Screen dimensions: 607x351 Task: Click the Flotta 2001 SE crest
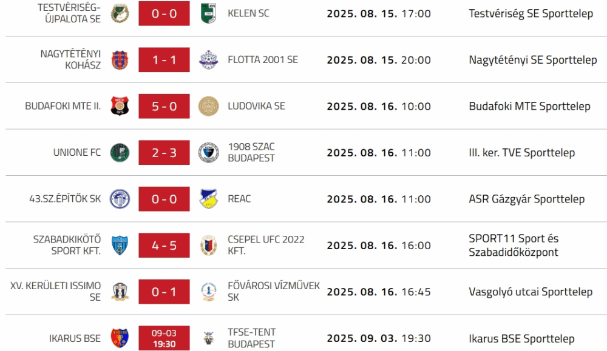tap(208, 60)
